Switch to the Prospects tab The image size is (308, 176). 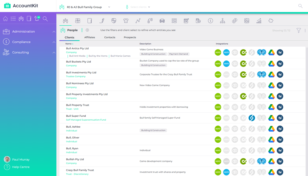[x=130, y=37]
